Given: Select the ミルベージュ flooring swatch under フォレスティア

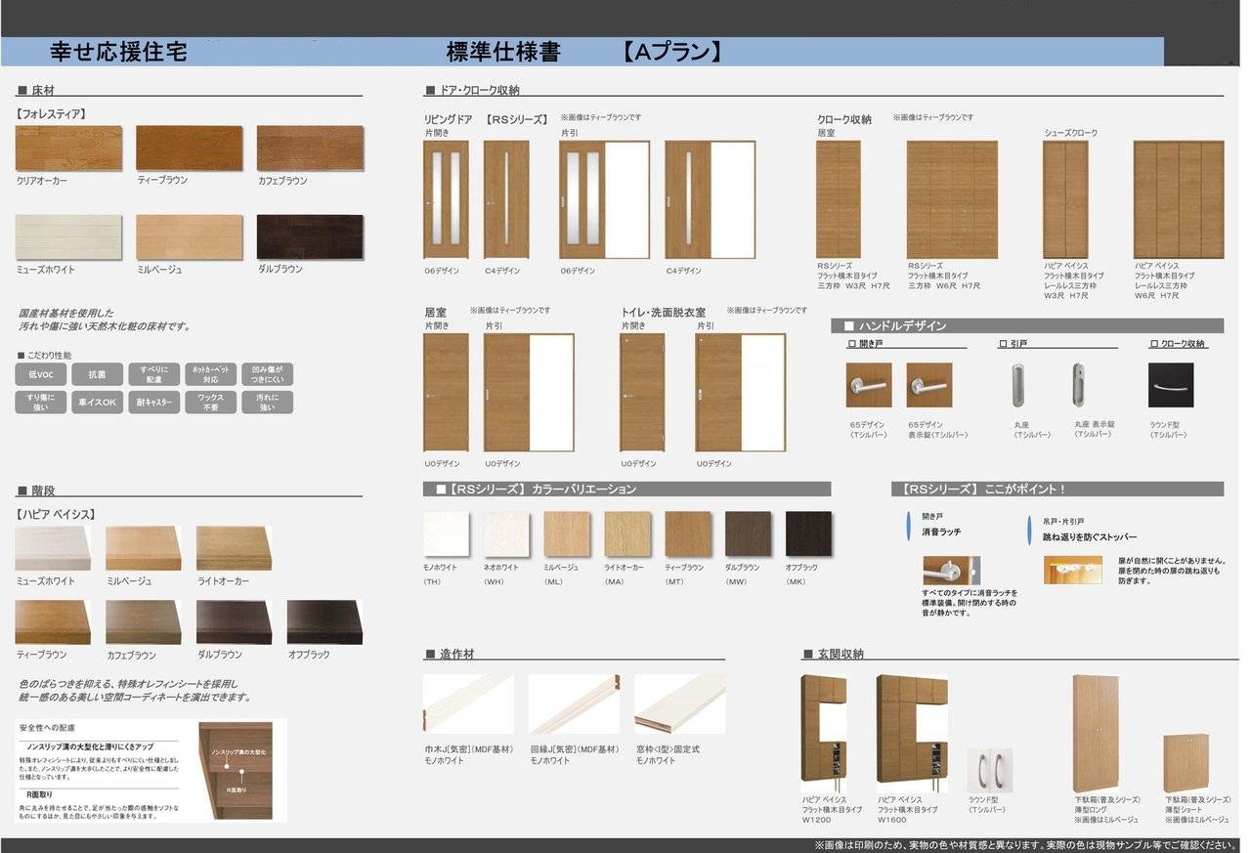Looking at the screenshot, I should click(x=189, y=237).
